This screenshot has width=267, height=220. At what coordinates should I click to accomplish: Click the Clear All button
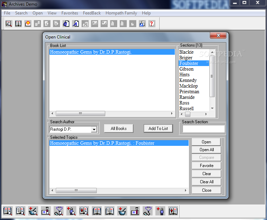pyautogui.click(x=207, y=182)
